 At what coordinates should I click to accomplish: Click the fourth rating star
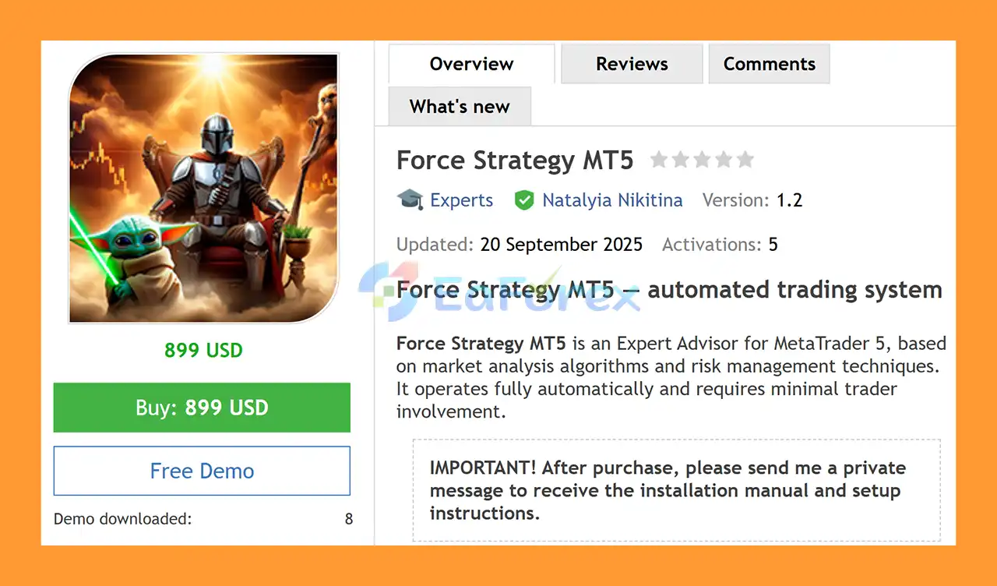pyautogui.click(x=724, y=159)
